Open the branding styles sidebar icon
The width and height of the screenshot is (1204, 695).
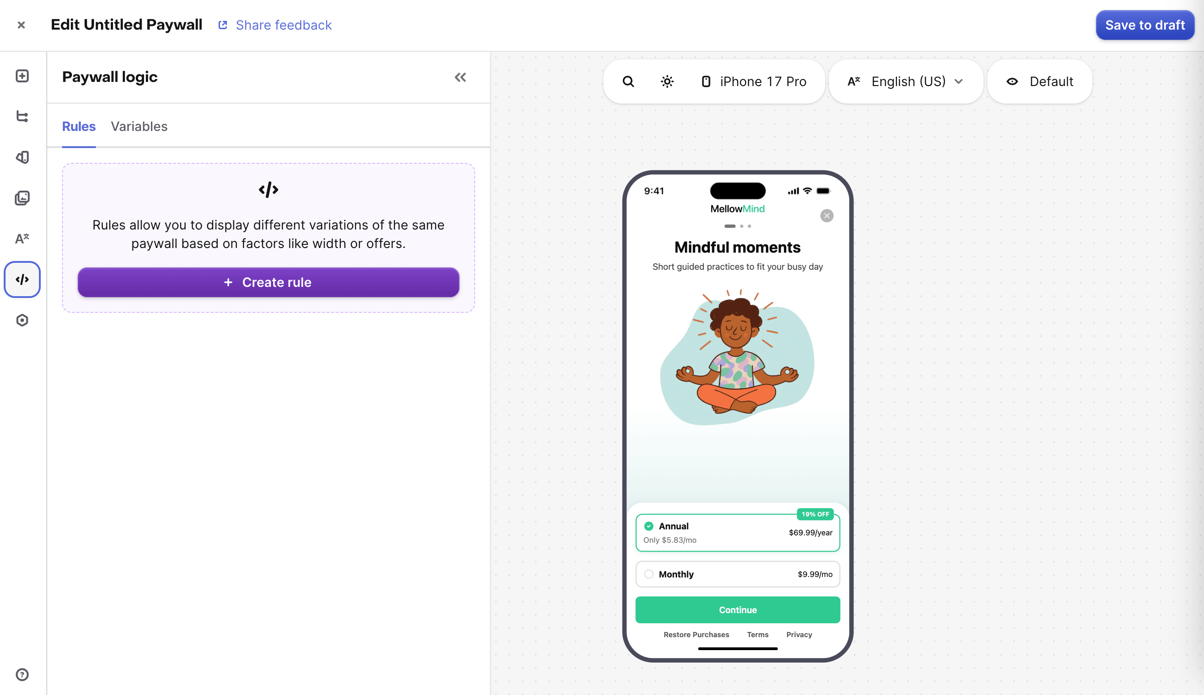[22, 157]
